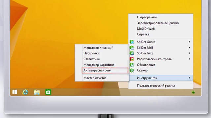
Task: Click the Сканер magnifier icon
Action: pos(132,70)
